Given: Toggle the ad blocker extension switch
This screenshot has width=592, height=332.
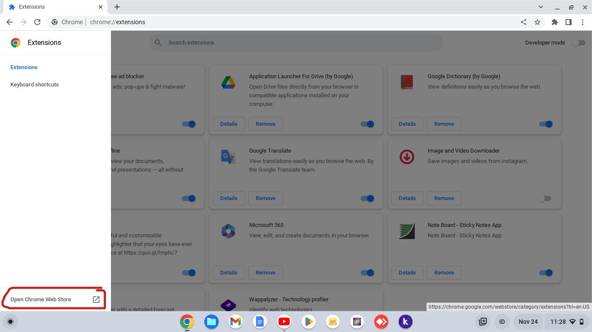Looking at the screenshot, I should (x=189, y=124).
